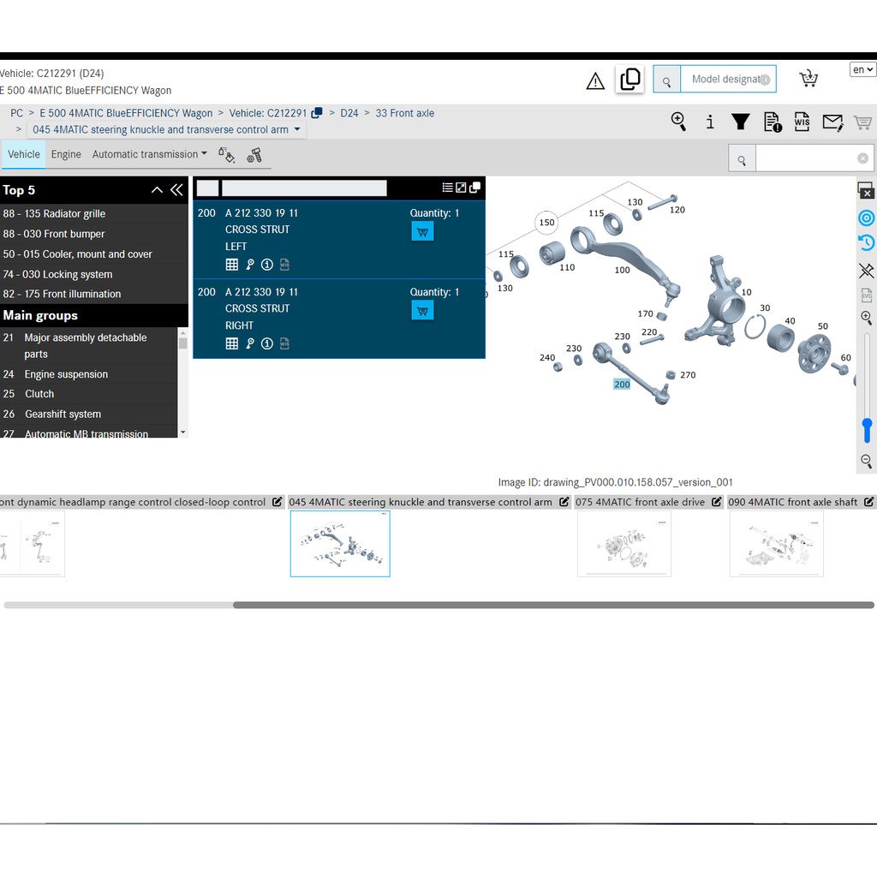Toggle the crossed-out pin icon
Image resolution: width=877 pixels, height=877 pixels.
[x=867, y=271]
